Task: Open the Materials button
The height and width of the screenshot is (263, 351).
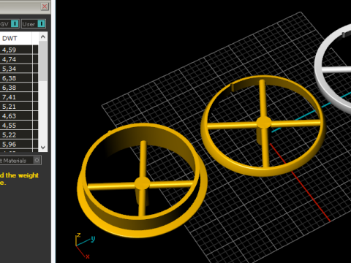Action: point(20,161)
